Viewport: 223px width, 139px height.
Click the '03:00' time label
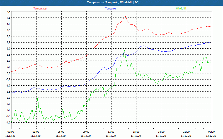pos(36,132)
